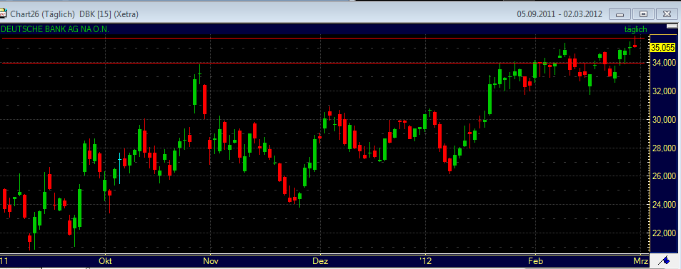Click the cyan candlestick in early October

coord(120,169)
